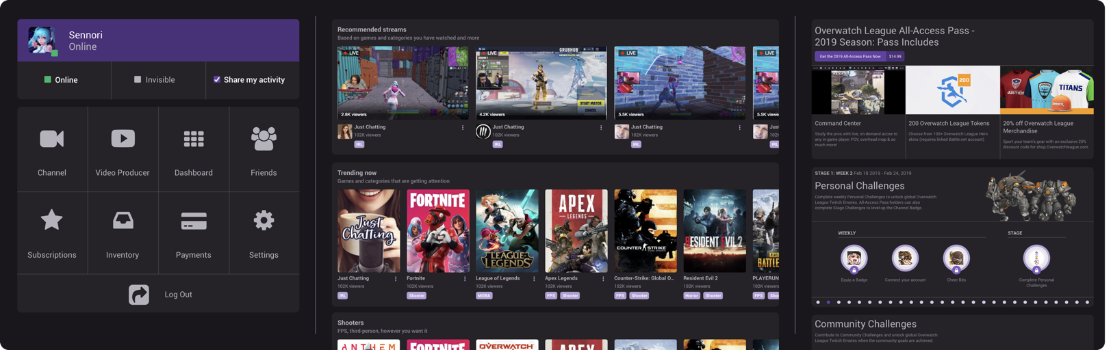
Task: Click the streamer avatar under the 2.8K viewers stream
Action: click(x=344, y=131)
